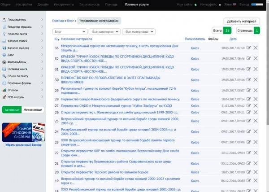Open Настройки top menu
The width and height of the screenshot is (269, 192).
pyautogui.click(x=24, y=4)
